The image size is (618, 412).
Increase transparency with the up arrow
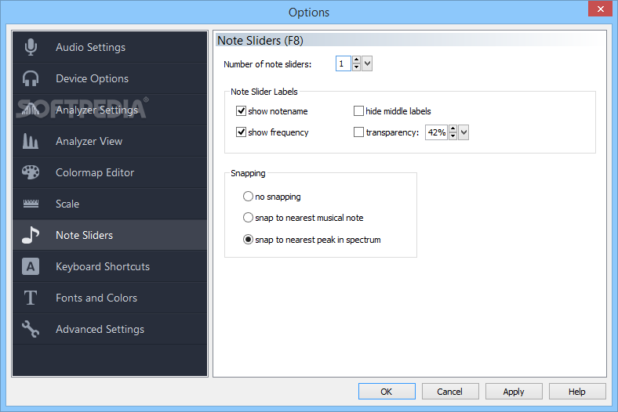tap(453, 128)
